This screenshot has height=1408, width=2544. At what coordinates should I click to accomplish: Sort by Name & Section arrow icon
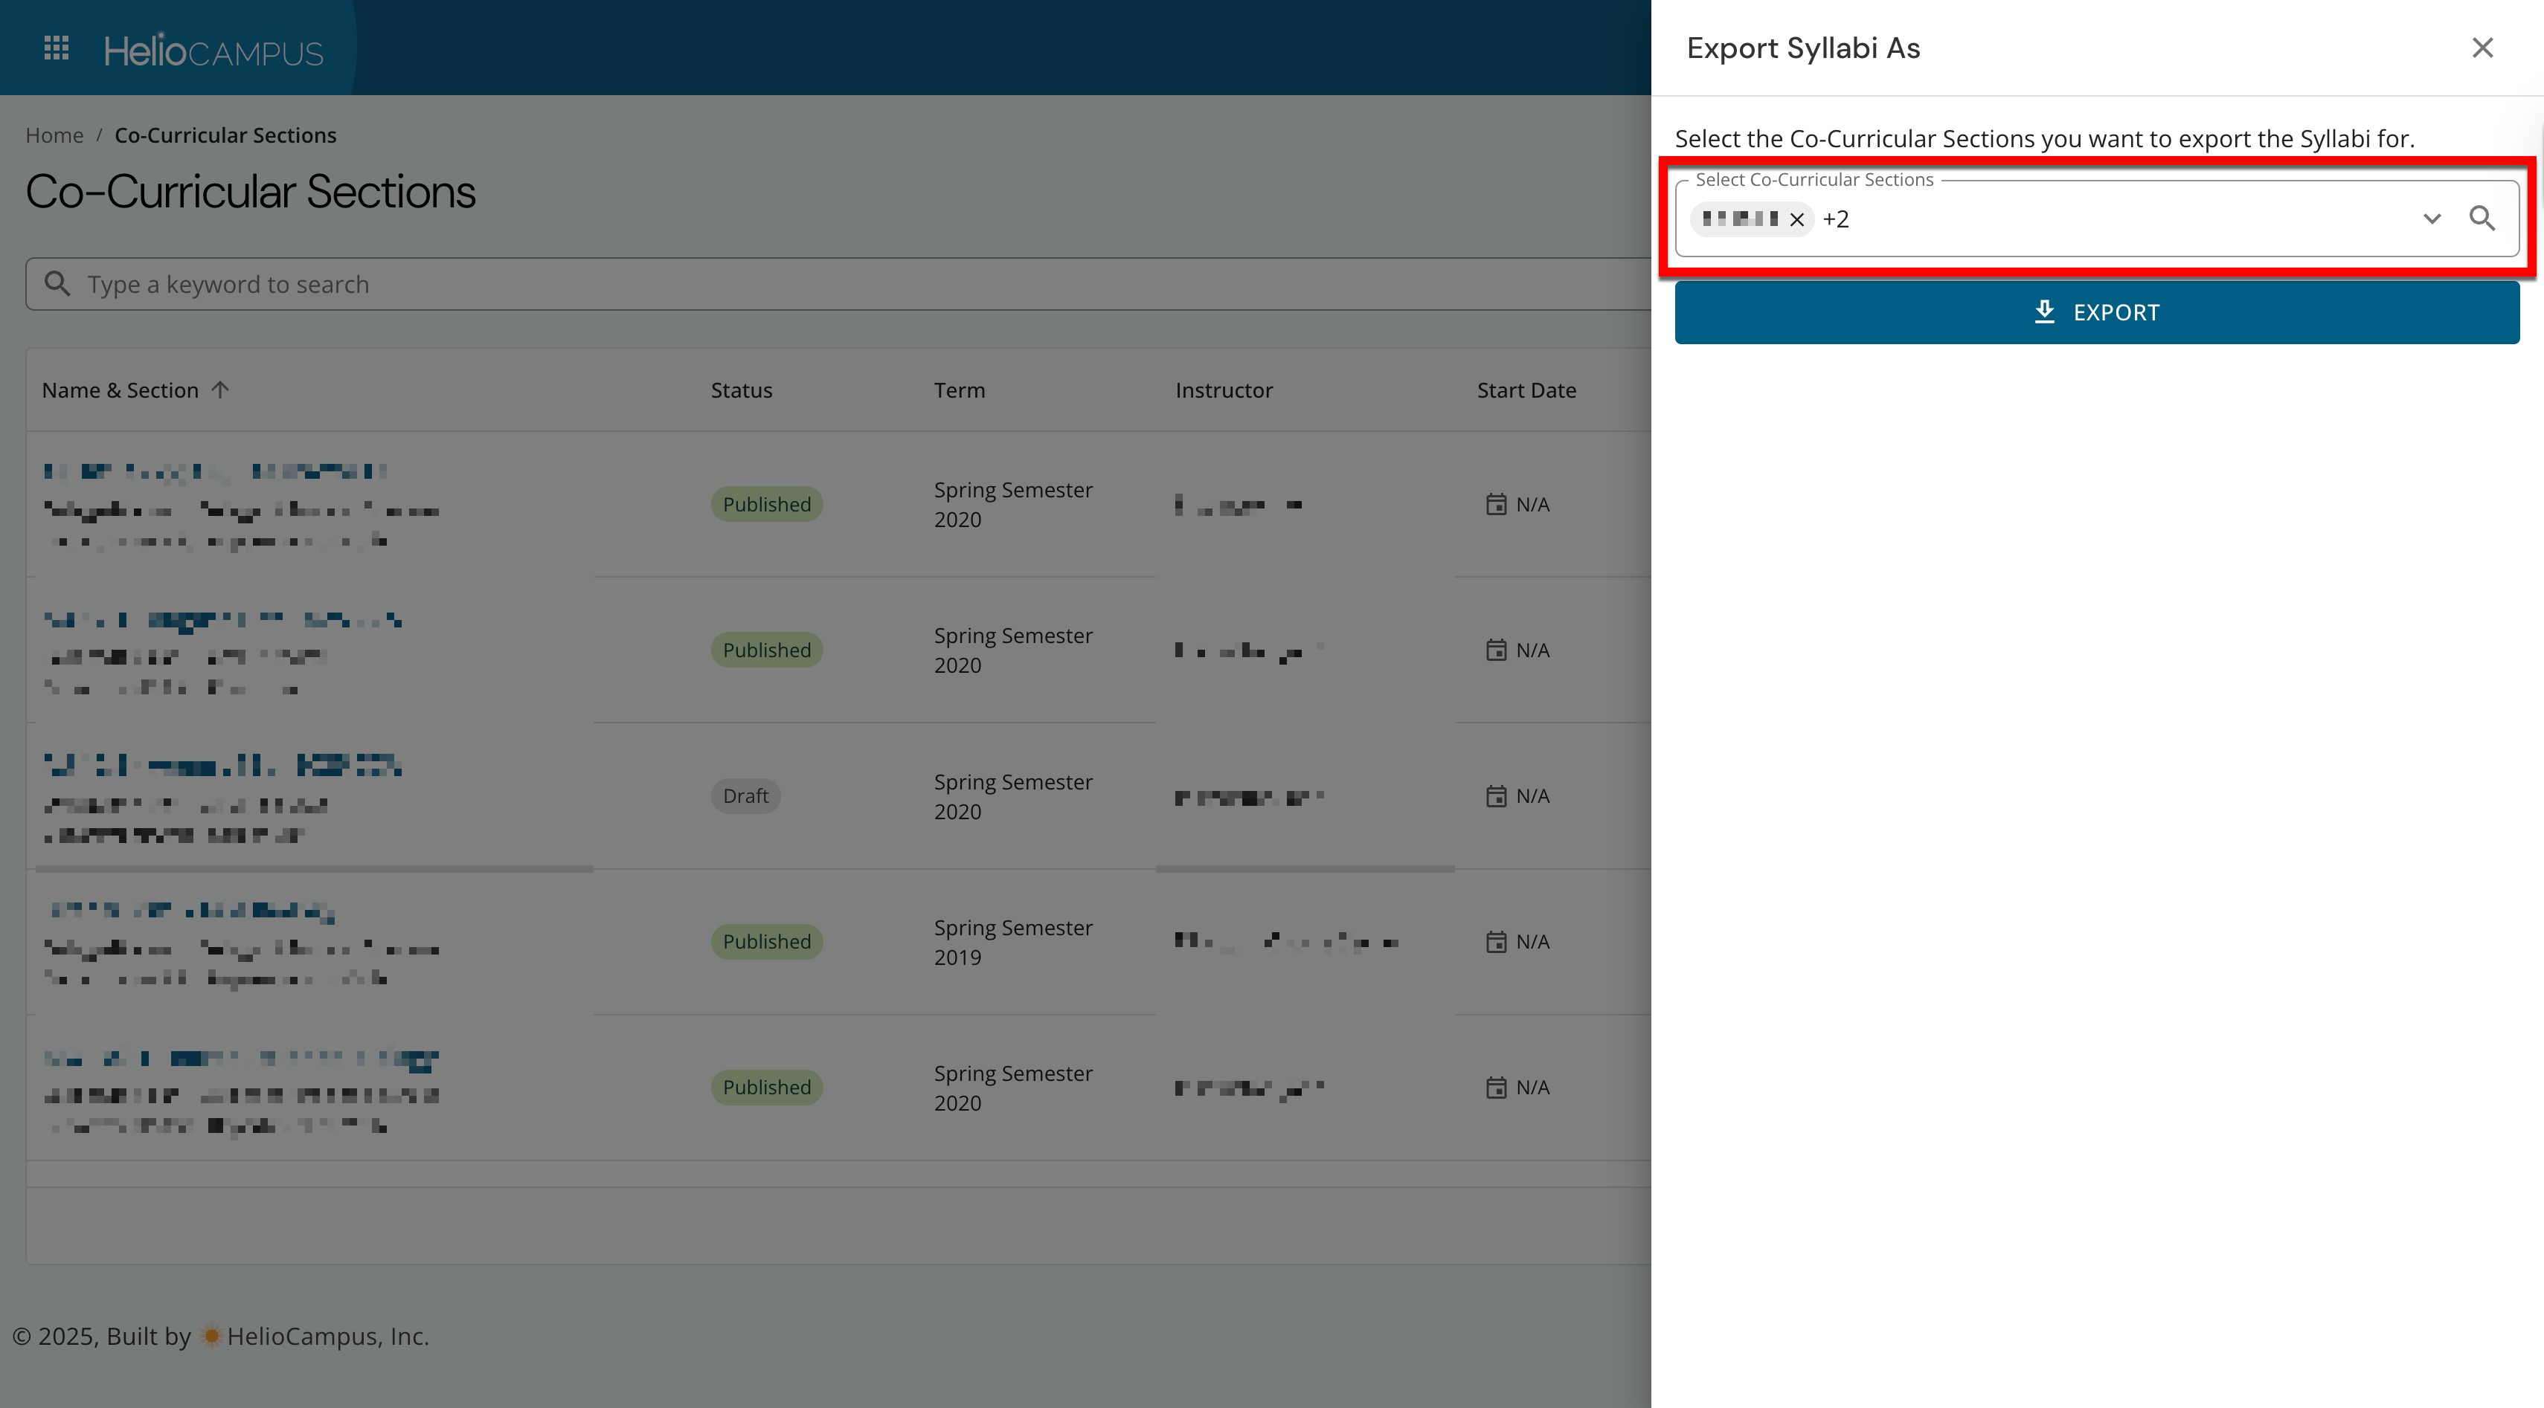click(x=220, y=390)
